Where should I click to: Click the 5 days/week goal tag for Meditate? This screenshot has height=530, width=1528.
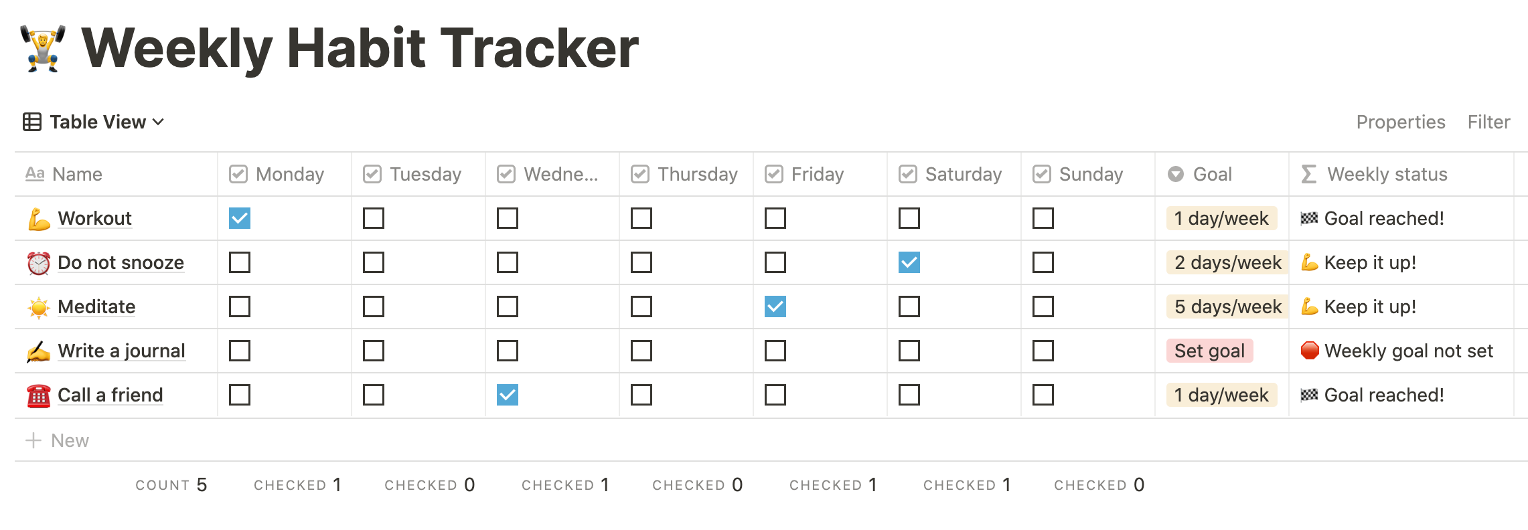click(x=1227, y=306)
